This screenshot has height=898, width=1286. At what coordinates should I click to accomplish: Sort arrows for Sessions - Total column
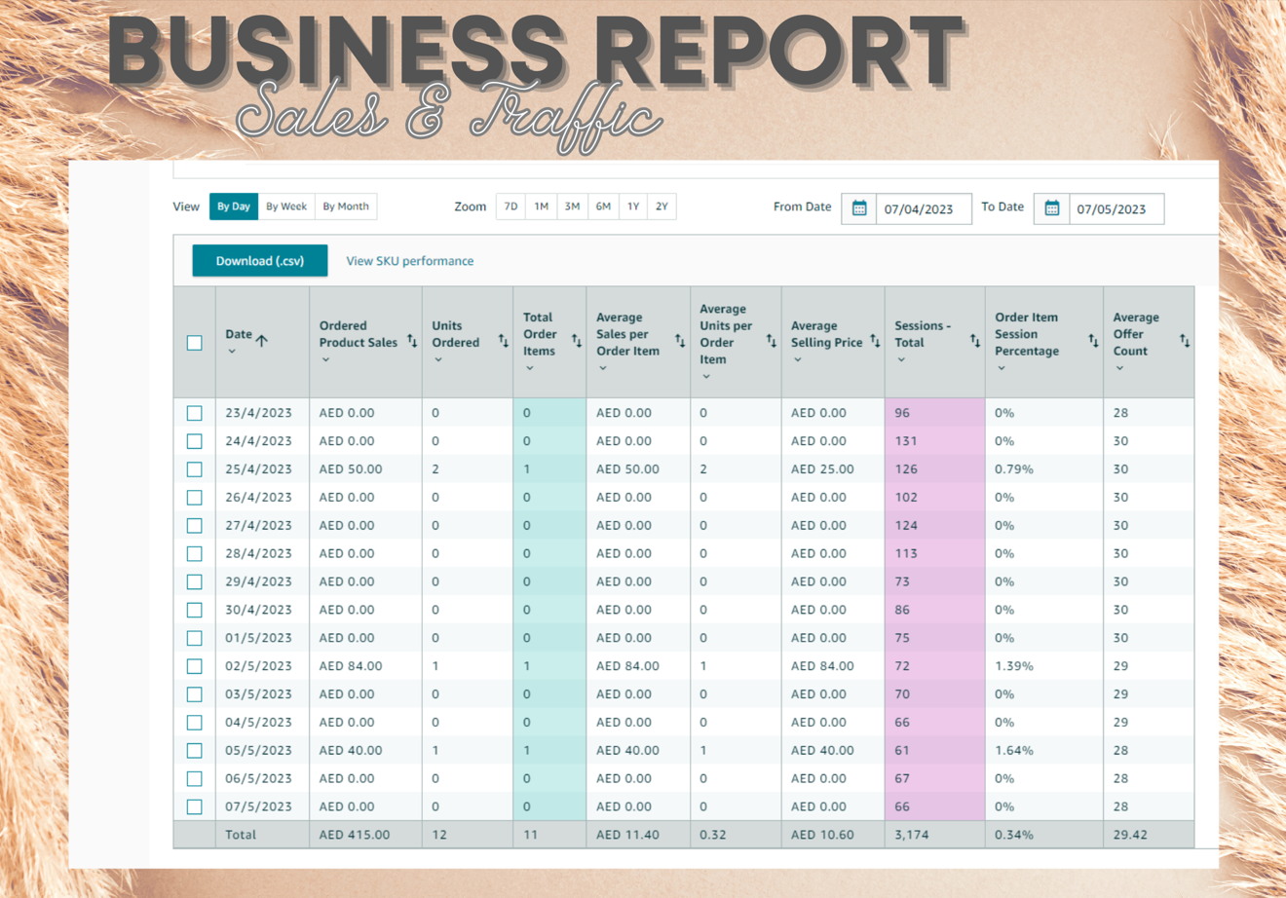[975, 341]
